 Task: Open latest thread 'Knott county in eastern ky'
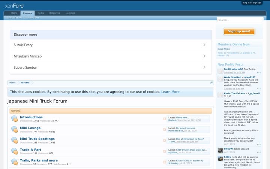pos(190,161)
